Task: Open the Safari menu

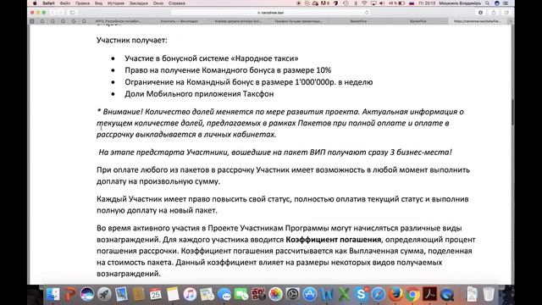Action: pyautogui.click(x=48, y=3)
